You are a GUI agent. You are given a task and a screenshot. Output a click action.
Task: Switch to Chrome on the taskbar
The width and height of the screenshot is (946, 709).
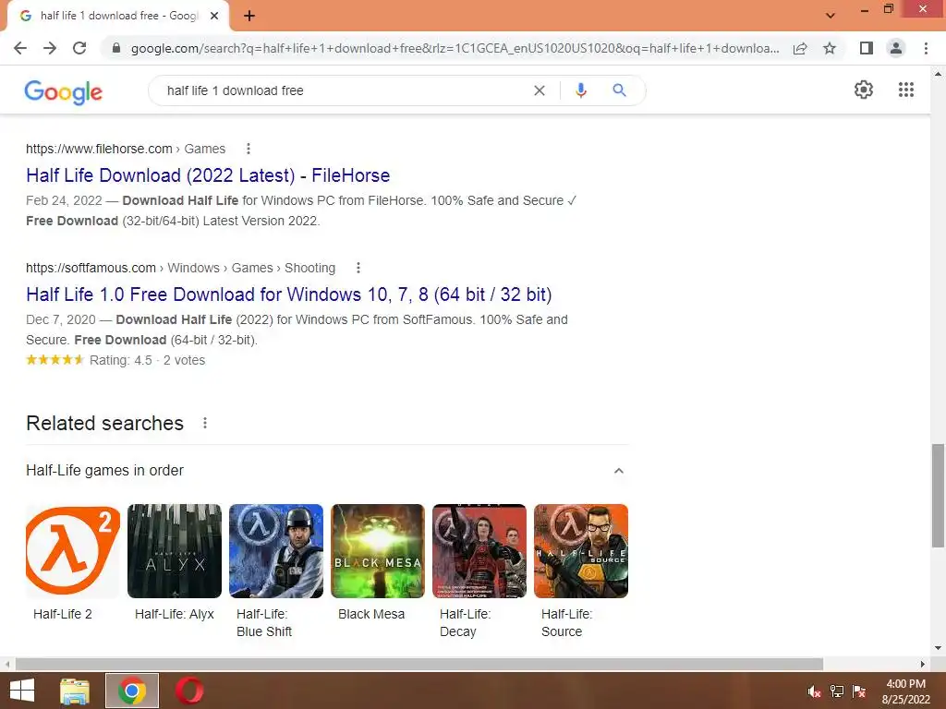pyautogui.click(x=132, y=691)
